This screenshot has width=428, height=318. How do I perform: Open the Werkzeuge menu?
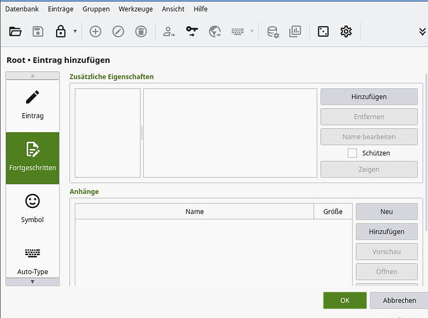point(134,9)
